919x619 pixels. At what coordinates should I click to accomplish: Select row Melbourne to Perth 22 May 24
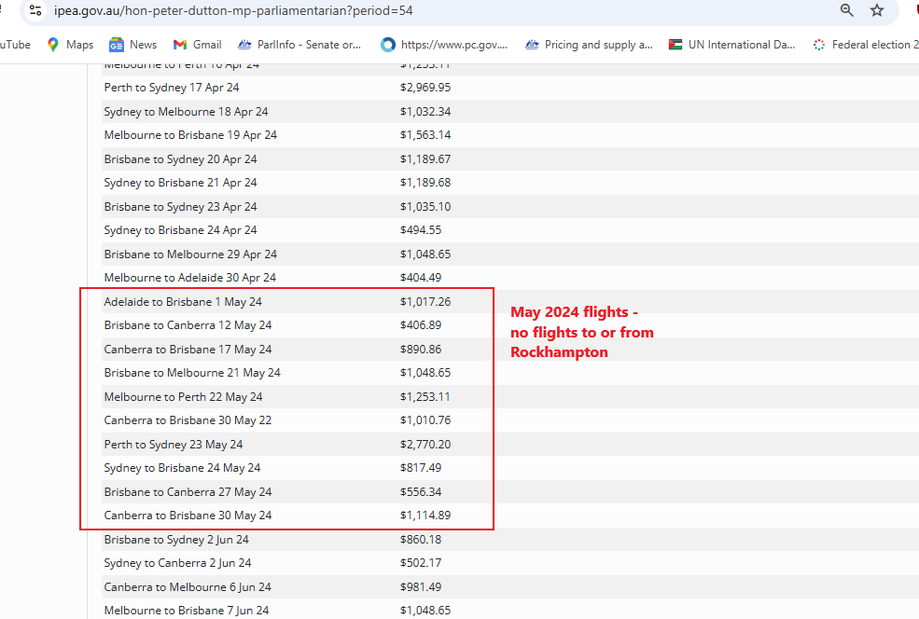coord(510,396)
